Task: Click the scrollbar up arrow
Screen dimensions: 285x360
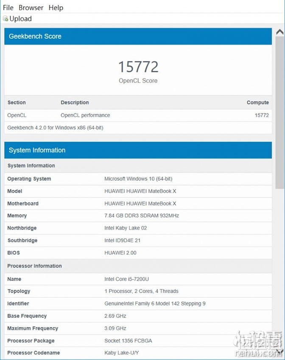Action: point(280,32)
